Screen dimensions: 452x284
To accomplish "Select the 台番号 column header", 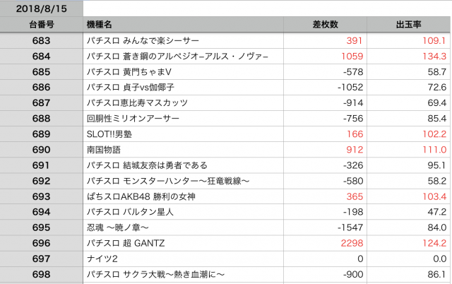I will [41, 25].
